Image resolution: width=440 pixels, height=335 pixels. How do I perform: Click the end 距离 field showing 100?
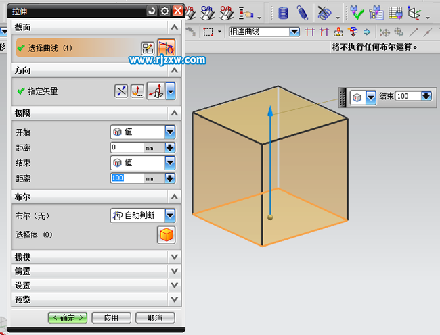coord(127,178)
